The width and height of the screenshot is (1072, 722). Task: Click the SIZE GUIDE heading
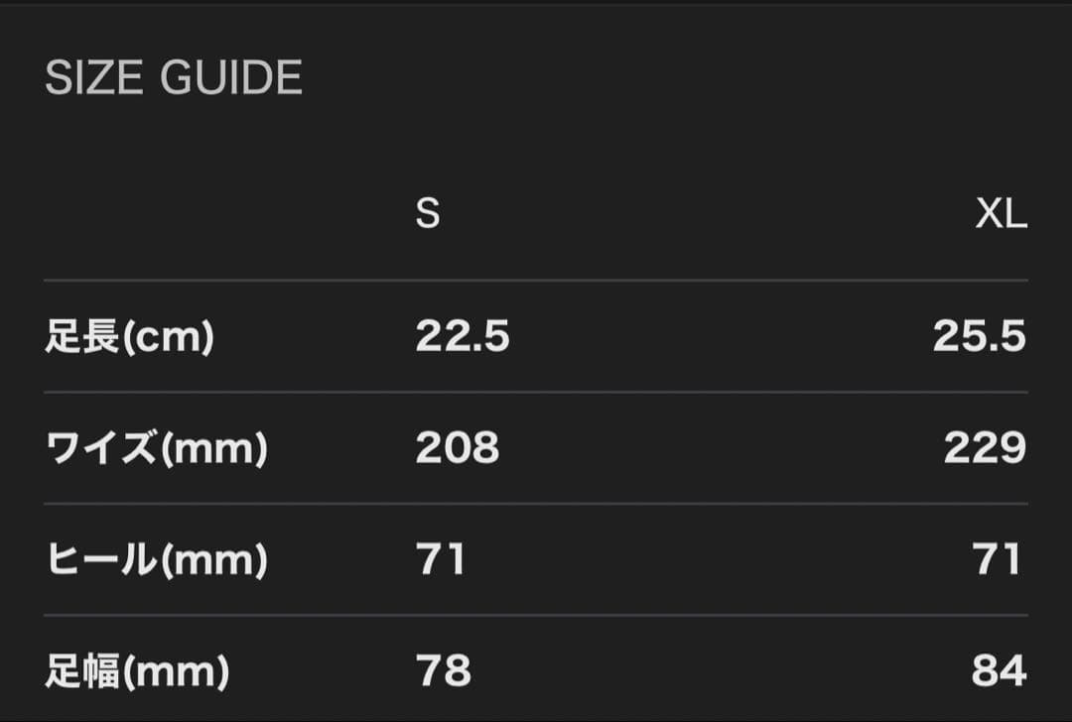(174, 78)
